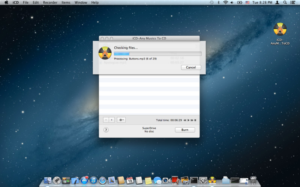Open Mission Control in the Dock

click(66, 180)
